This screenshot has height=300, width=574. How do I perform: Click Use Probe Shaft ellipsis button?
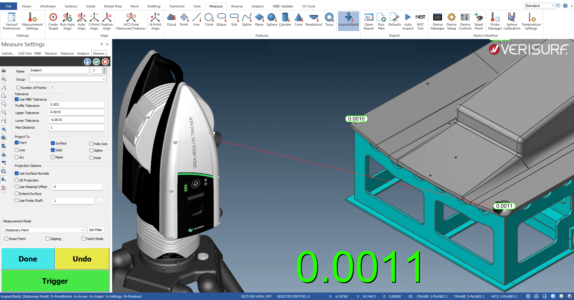point(100,201)
